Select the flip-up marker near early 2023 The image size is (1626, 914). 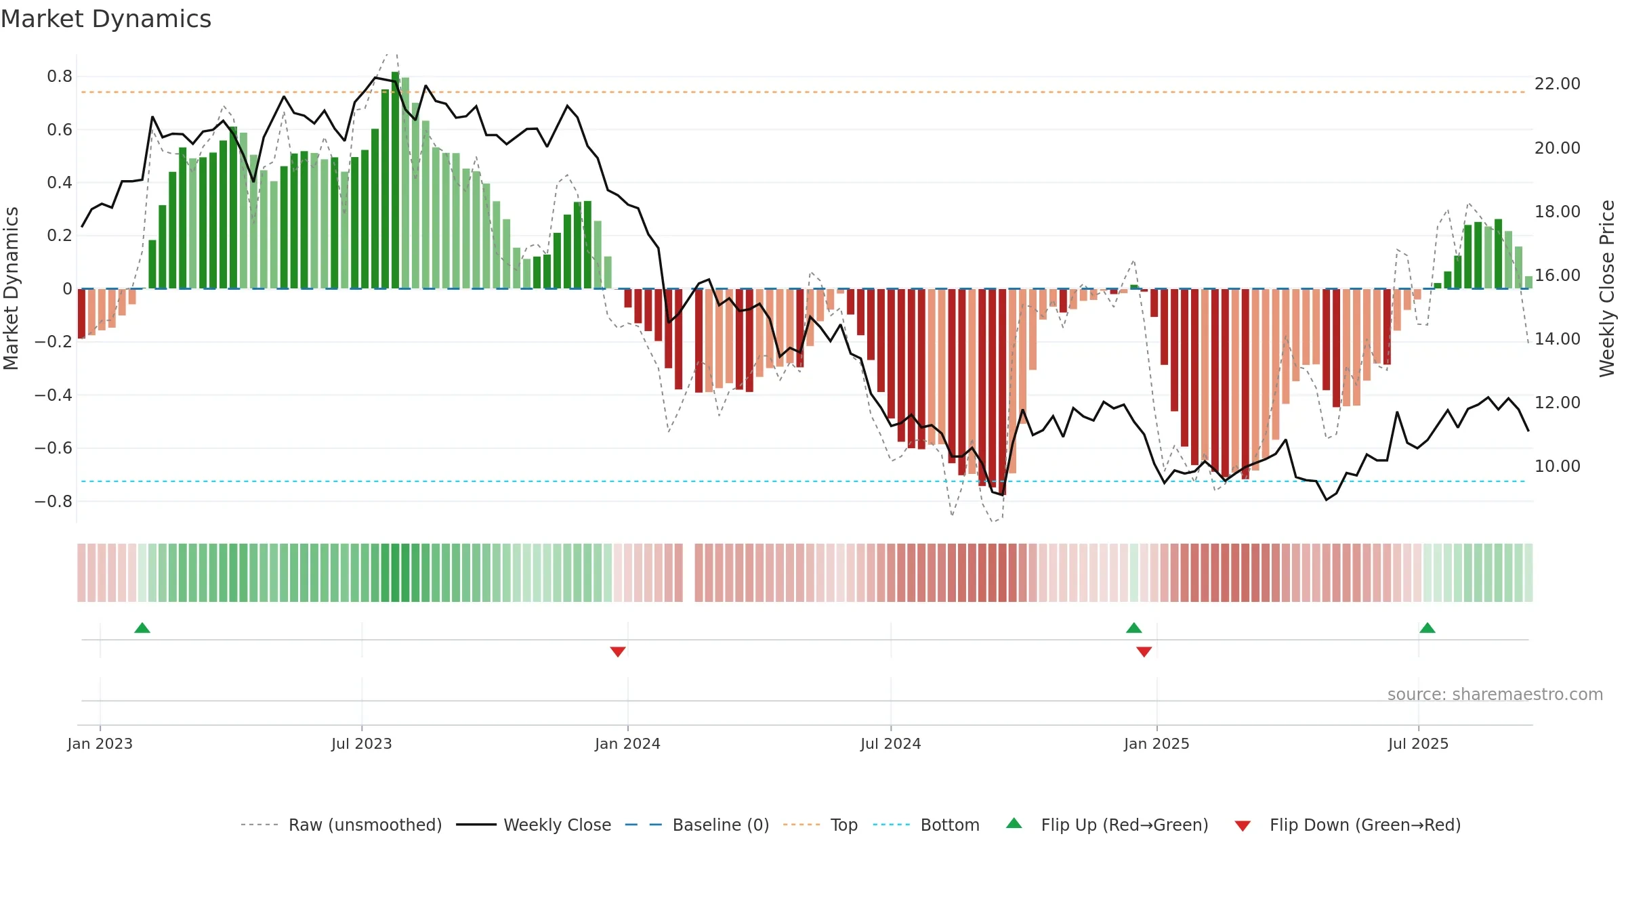(142, 628)
